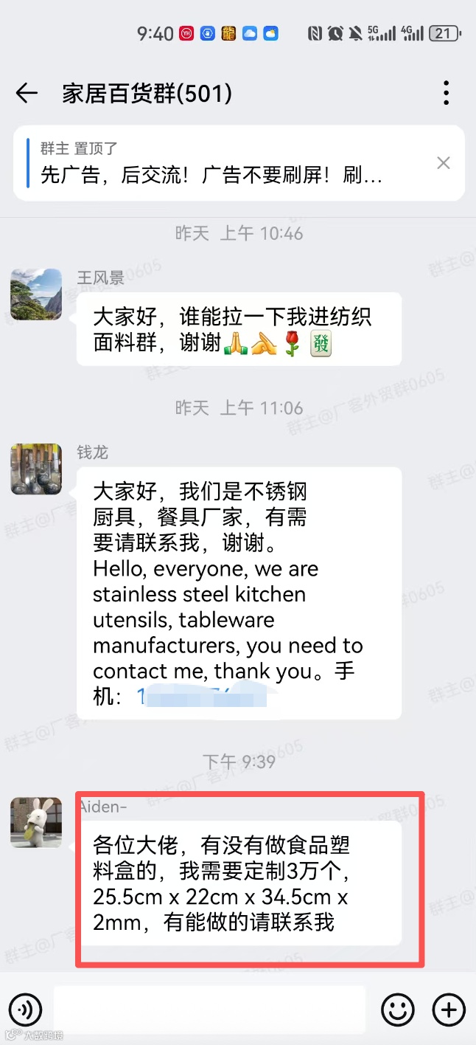Select 钱龙's stainless steel kitchenware message
476x1045 pixels.
(239, 593)
